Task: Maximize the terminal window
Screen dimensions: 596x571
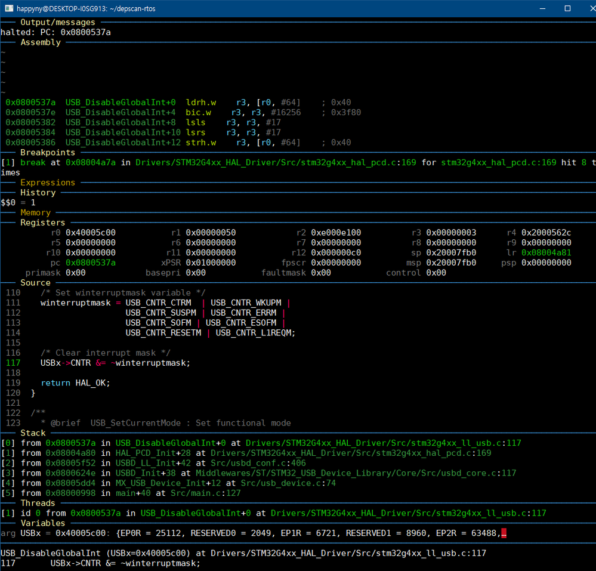Action: tap(567, 8)
